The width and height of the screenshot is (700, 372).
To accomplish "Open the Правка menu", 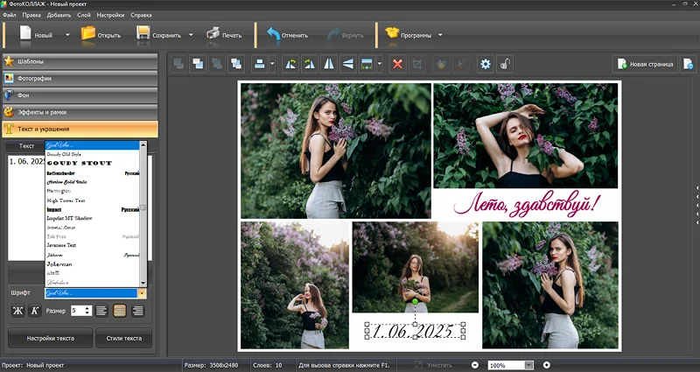I will 31,15.
